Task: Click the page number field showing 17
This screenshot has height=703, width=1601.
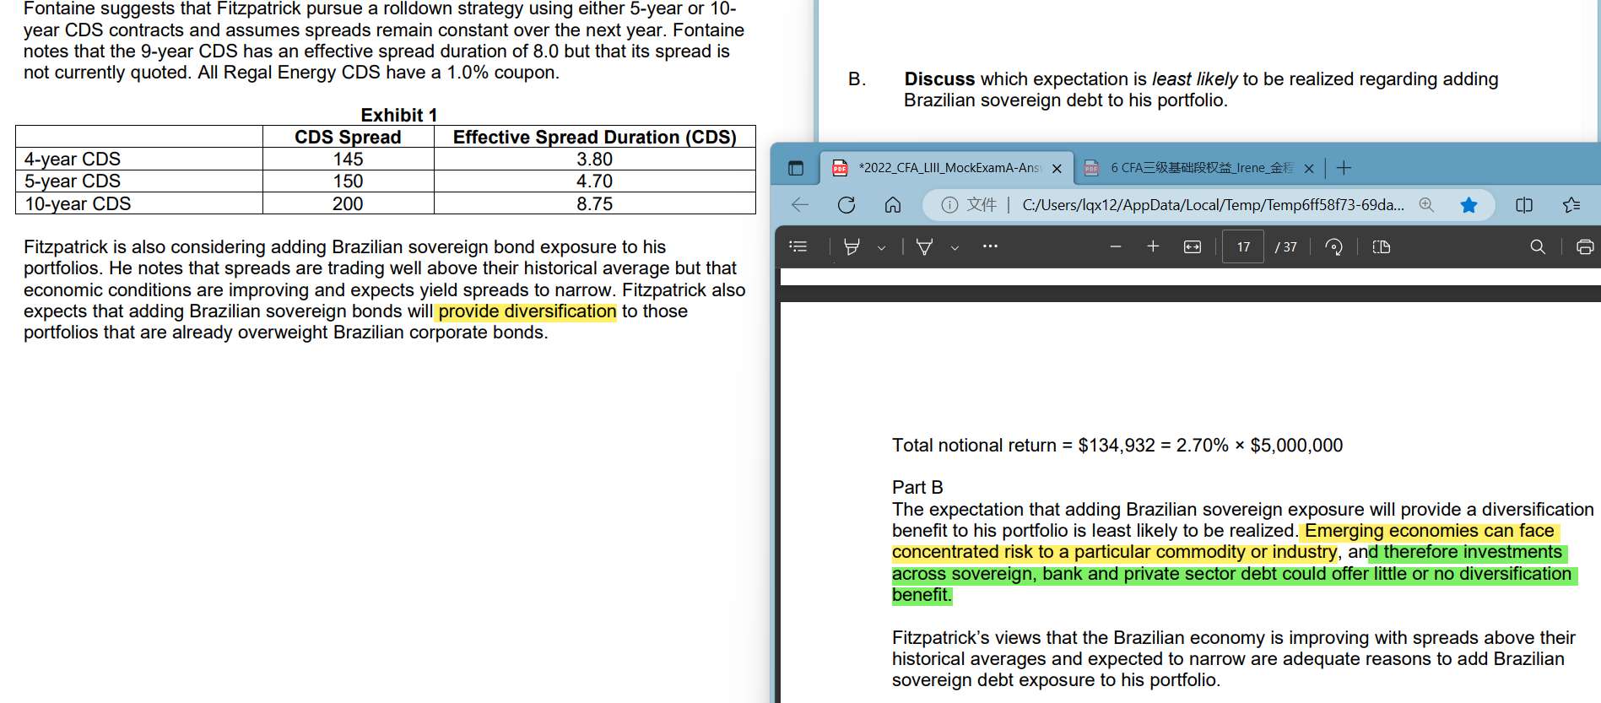Action: coord(1243,246)
